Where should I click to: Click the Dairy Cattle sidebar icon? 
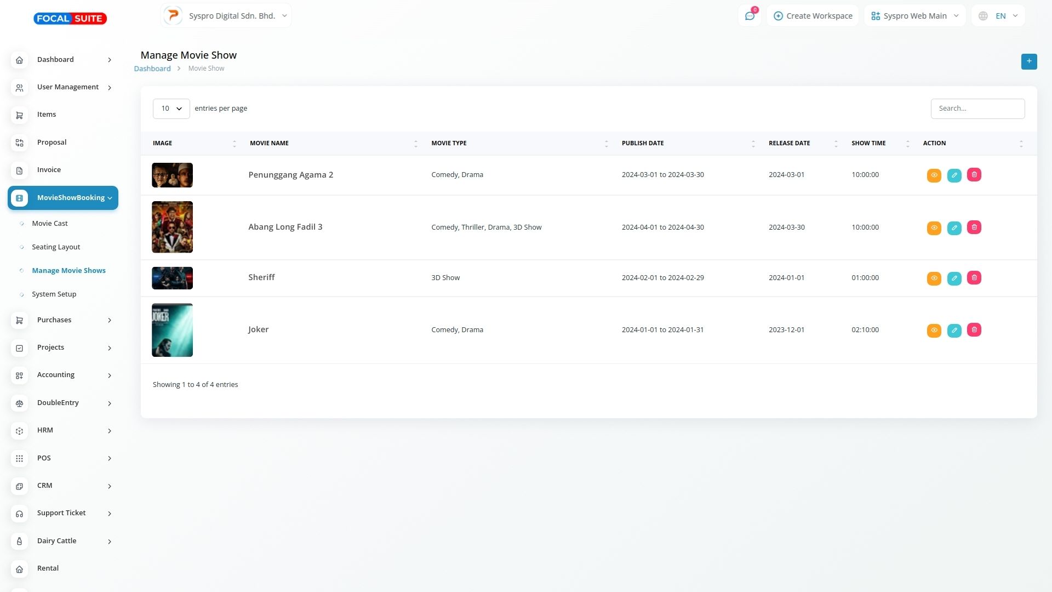click(19, 542)
